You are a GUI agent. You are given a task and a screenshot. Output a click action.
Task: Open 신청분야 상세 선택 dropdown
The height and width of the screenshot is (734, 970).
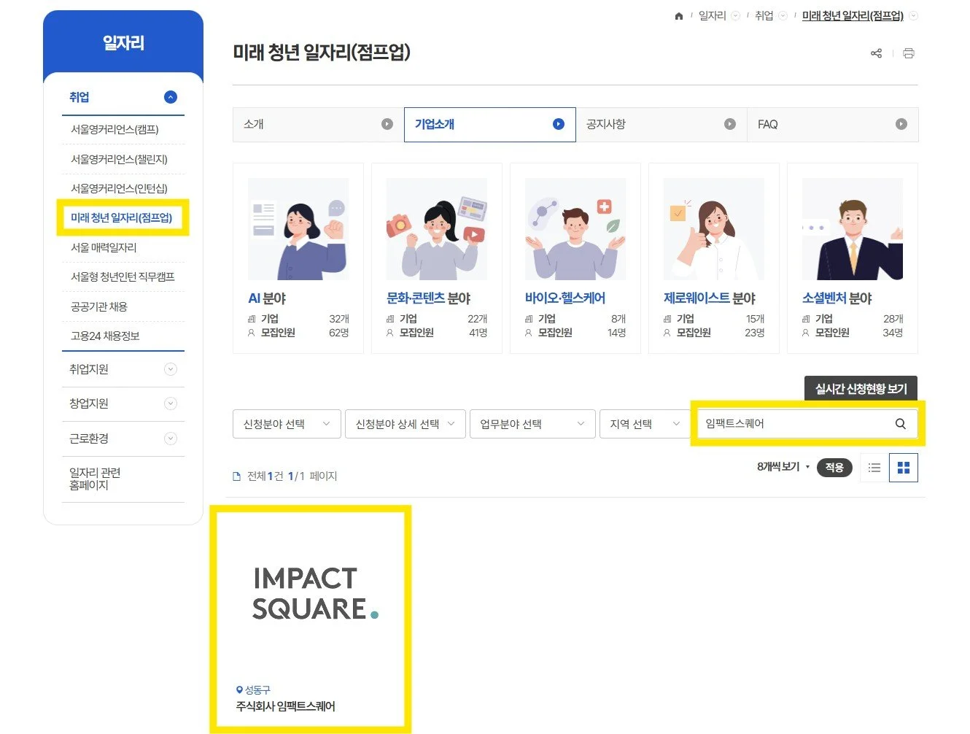pos(406,424)
